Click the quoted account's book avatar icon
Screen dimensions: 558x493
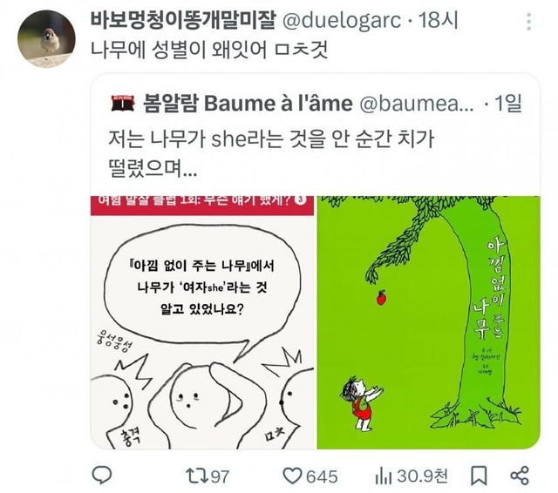[x=123, y=103]
